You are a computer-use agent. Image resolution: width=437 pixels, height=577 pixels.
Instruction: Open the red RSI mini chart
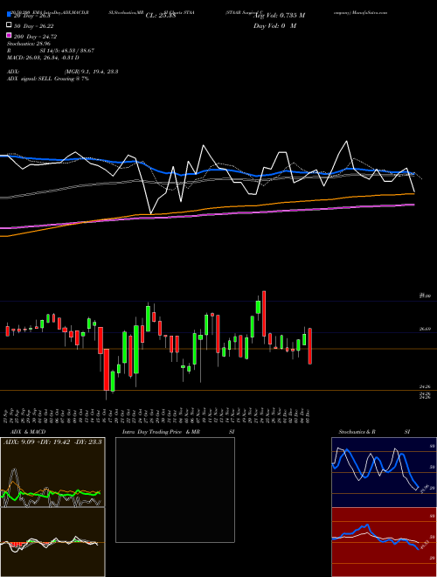[x=384, y=542]
